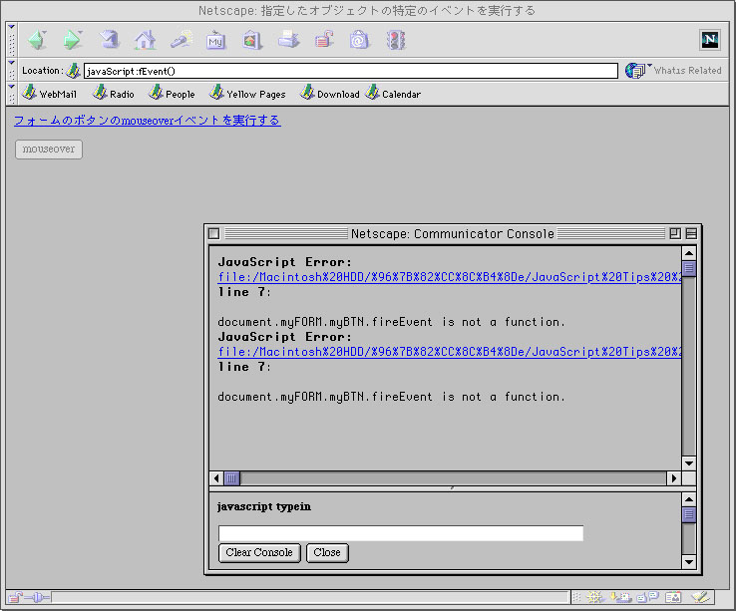Click the Close button in console
736x611 pixels.
click(x=327, y=552)
